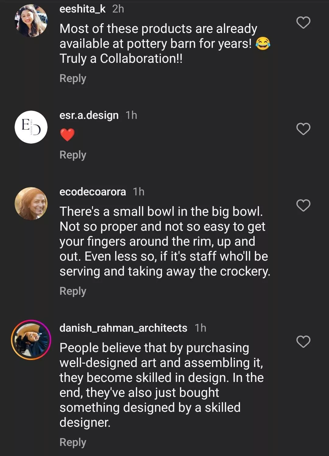Tap heart icon beside ecodecoarora's comment
The width and height of the screenshot is (329, 456).
(x=303, y=205)
